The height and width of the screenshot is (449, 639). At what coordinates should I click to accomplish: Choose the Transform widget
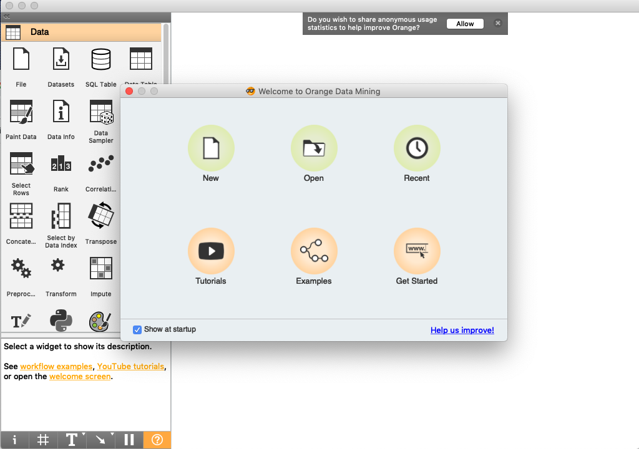click(58, 265)
